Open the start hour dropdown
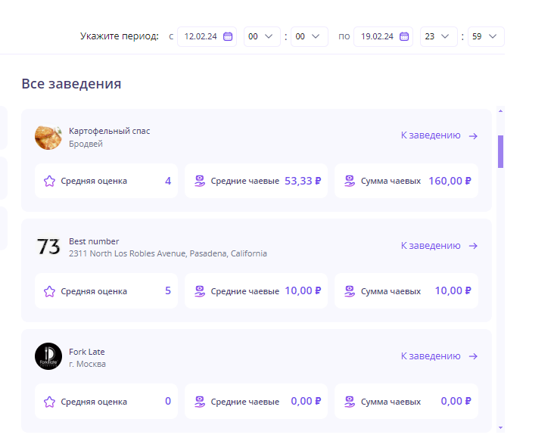The height and width of the screenshot is (444, 554). (x=262, y=36)
